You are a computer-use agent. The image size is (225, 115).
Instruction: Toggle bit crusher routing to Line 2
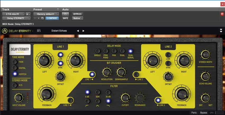[x=136, y=74]
